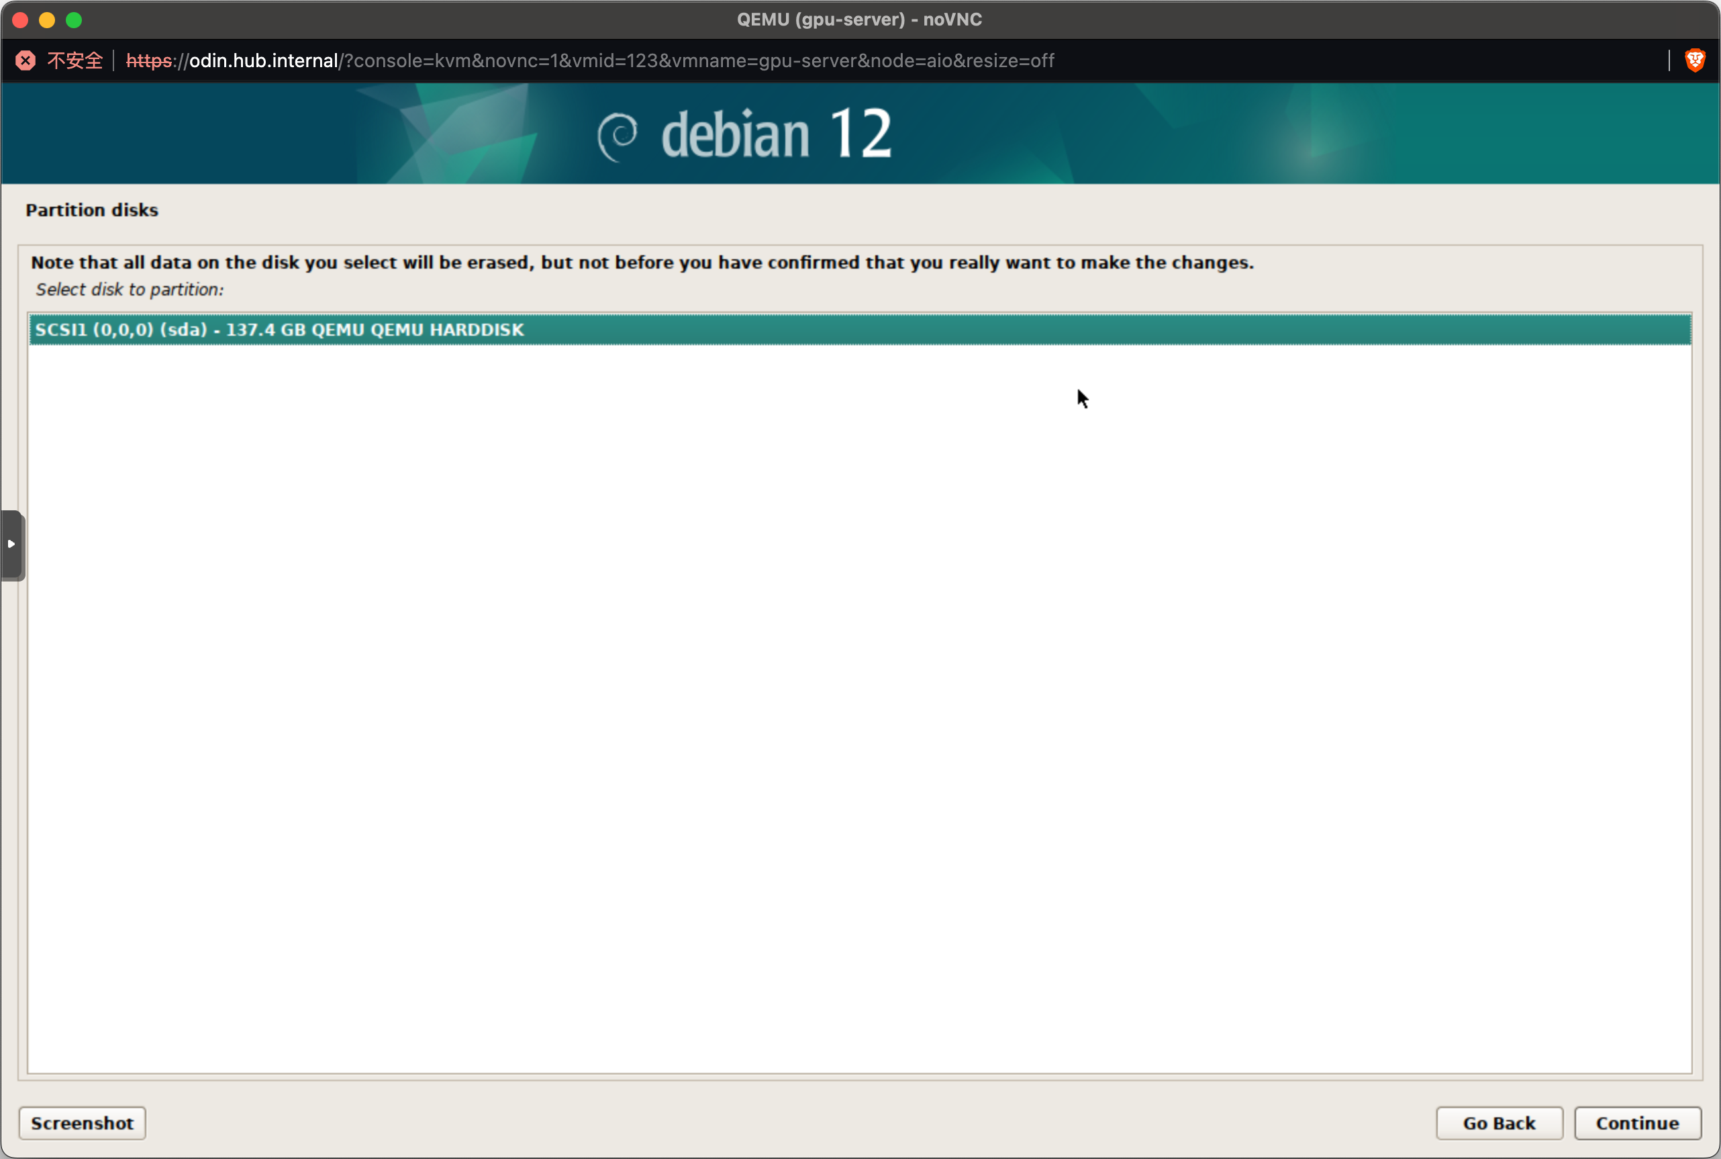The image size is (1721, 1159).
Task: Click the window title 'QEMU (gpu-server) - noVNC'
Action: point(859,20)
